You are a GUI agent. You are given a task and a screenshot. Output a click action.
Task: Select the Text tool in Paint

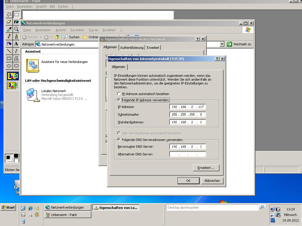tap(16, 44)
